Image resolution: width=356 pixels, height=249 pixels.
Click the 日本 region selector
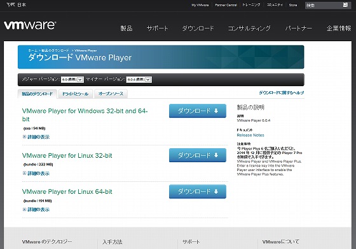tap(22, 5)
